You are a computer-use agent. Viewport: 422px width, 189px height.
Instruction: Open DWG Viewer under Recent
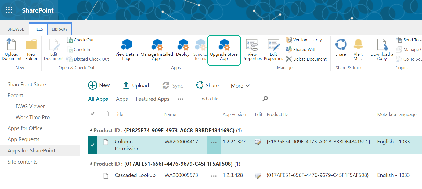point(30,106)
